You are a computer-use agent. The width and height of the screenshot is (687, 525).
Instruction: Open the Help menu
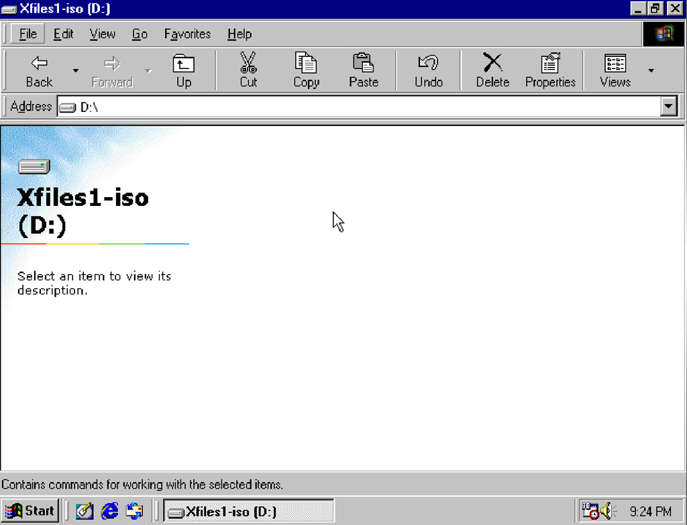(x=240, y=34)
